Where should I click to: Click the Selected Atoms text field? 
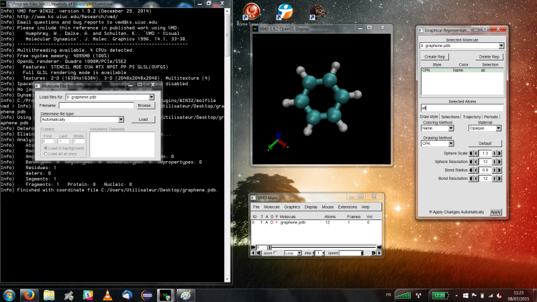pyautogui.click(x=461, y=107)
